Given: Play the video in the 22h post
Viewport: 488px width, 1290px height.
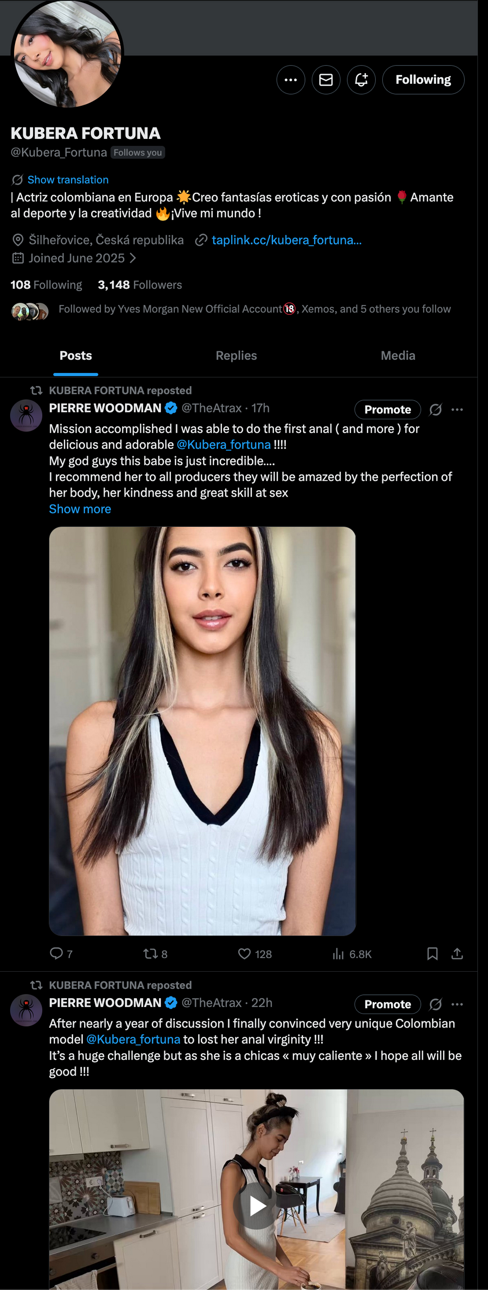Looking at the screenshot, I should [x=257, y=1206].
